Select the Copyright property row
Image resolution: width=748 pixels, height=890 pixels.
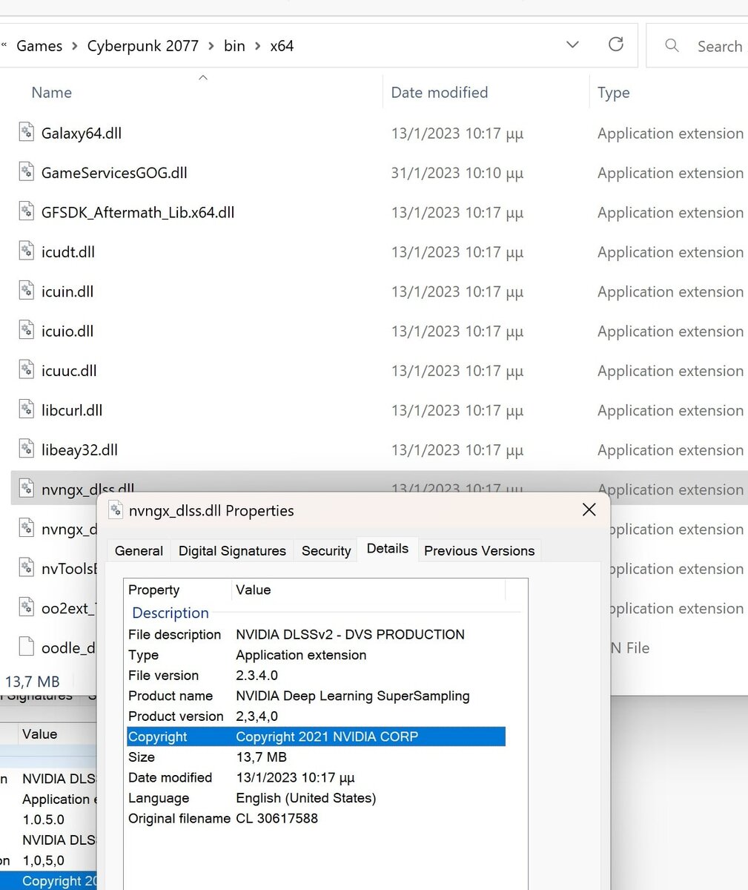pos(317,736)
